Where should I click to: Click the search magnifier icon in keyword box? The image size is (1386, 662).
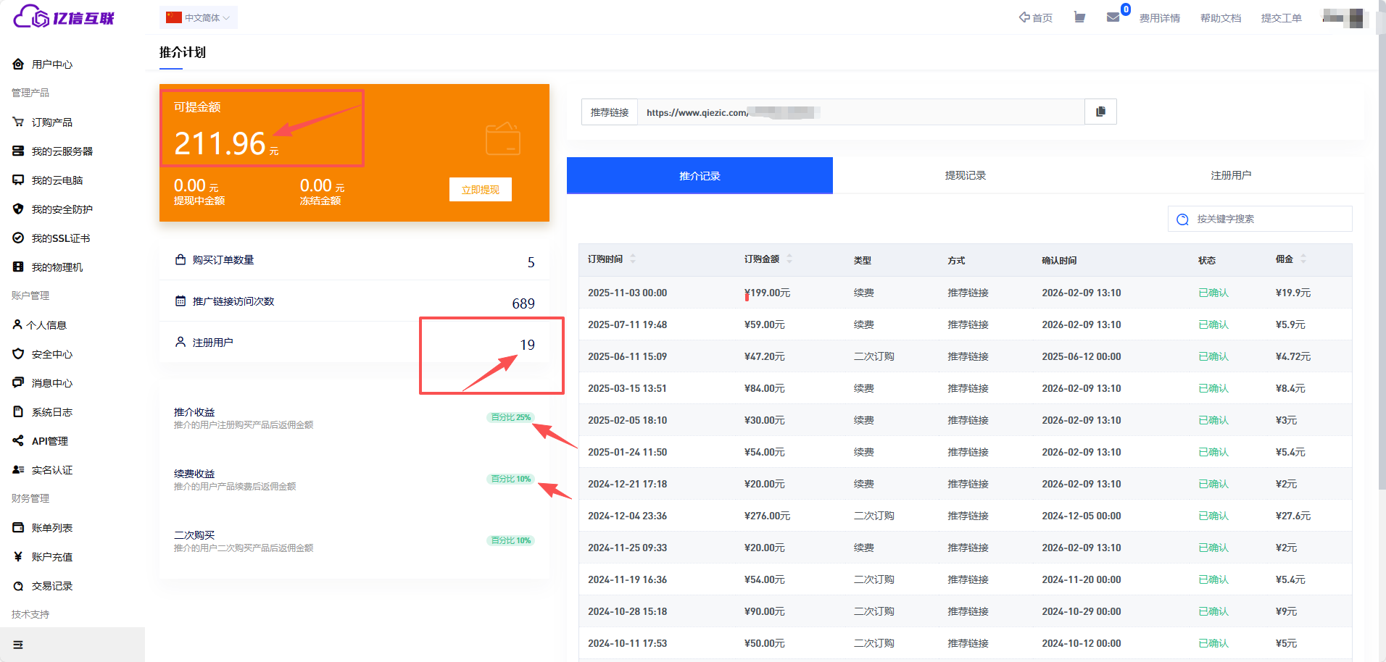(x=1182, y=219)
